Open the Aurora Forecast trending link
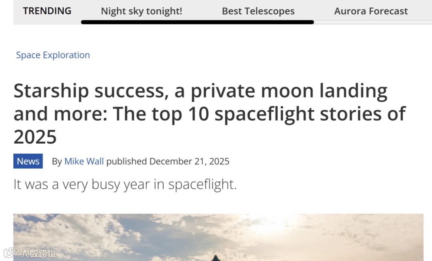 pyautogui.click(x=371, y=11)
